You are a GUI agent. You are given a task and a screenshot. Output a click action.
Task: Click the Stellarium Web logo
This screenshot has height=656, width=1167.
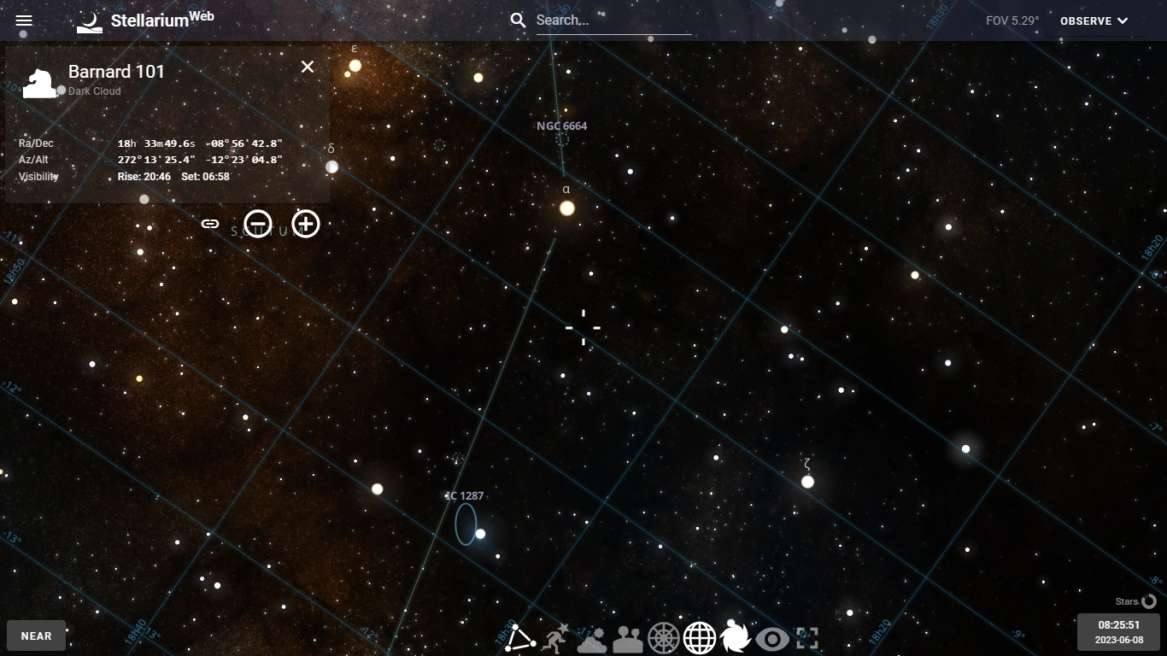pyautogui.click(x=145, y=20)
